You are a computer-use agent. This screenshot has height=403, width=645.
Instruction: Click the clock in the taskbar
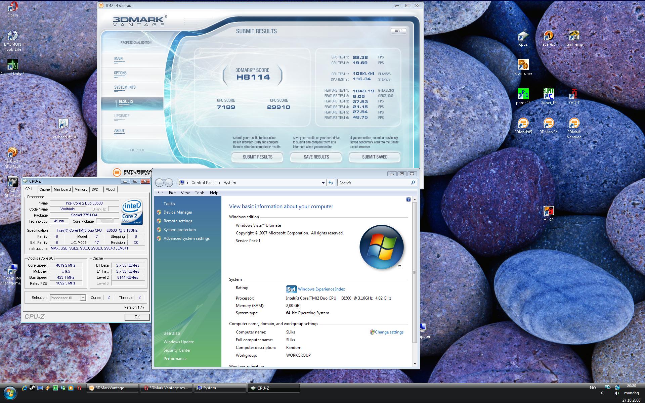pyautogui.click(x=631, y=393)
